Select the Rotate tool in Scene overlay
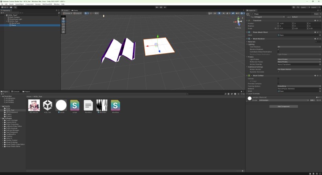This screenshot has width=322, height=175. [x=64, y=24]
